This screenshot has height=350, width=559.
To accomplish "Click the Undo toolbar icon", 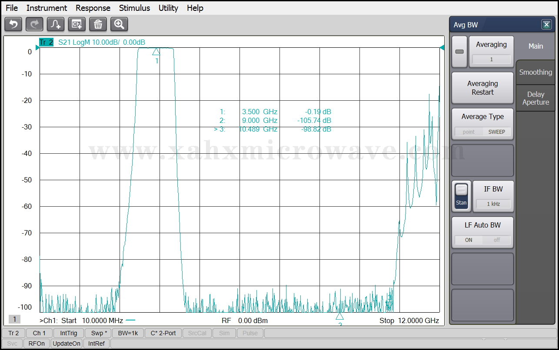I will 13,24.
